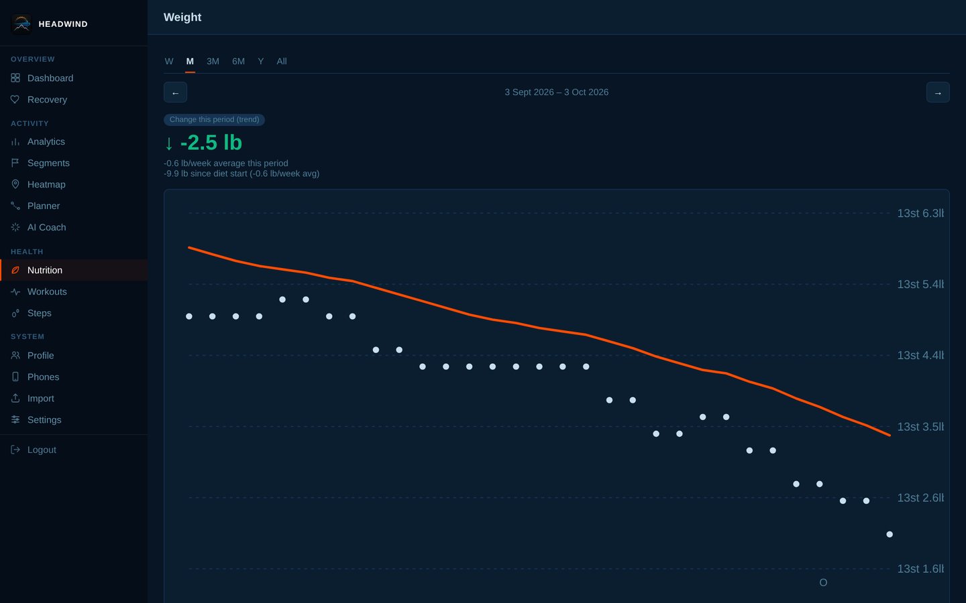This screenshot has width=966, height=603.
Task: Switch to the All range tab
Action: pos(282,62)
